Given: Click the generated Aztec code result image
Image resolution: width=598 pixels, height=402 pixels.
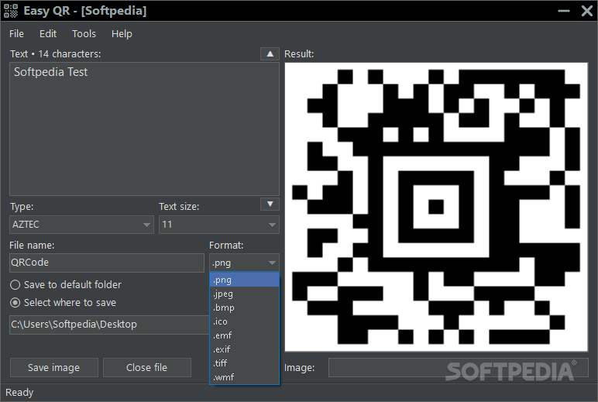Looking at the screenshot, I should (x=436, y=207).
